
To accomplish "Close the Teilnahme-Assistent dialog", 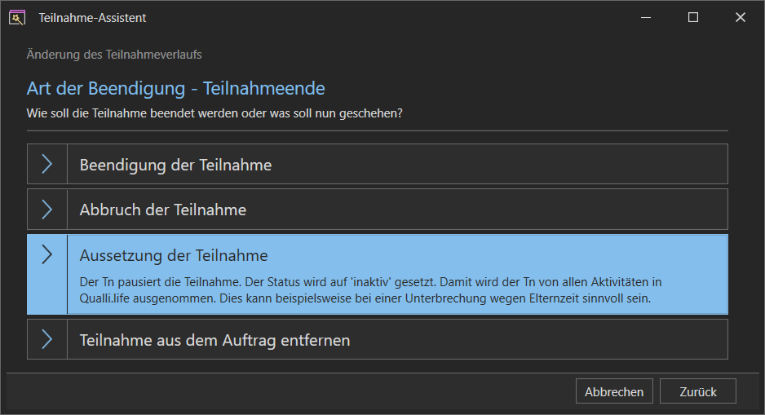I will click(740, 18).
